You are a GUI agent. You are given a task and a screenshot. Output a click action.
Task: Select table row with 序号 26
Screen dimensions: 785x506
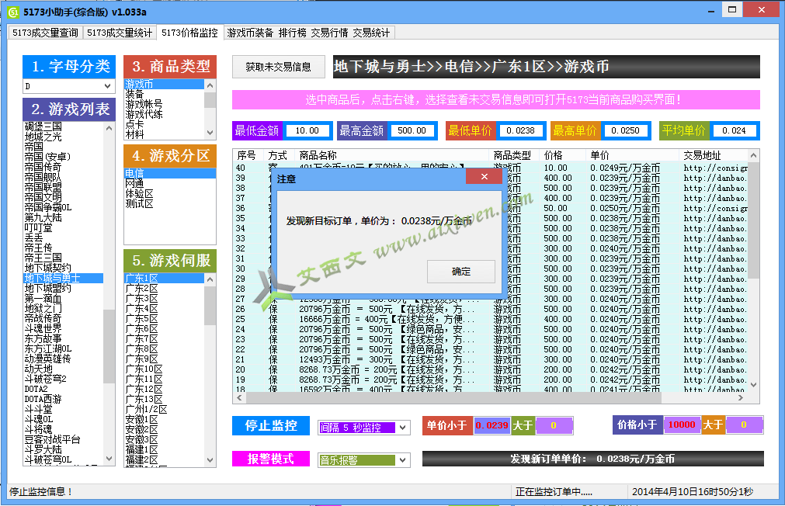491,310
